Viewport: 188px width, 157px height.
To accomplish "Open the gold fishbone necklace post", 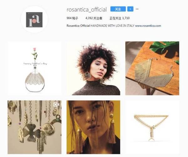I will [152, 127].
